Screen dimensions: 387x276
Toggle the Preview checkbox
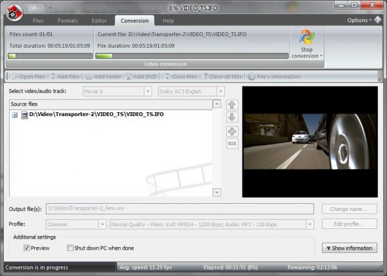pyautogui.click(x=27, y=248)
